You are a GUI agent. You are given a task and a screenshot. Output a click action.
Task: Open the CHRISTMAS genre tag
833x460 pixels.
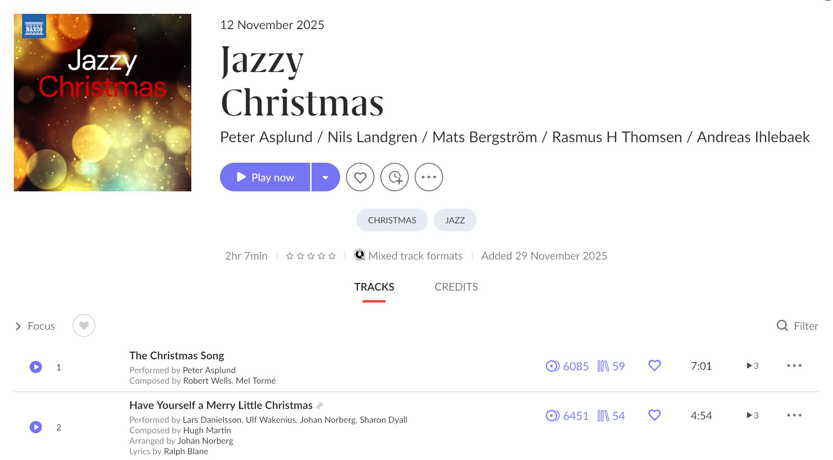392,220
